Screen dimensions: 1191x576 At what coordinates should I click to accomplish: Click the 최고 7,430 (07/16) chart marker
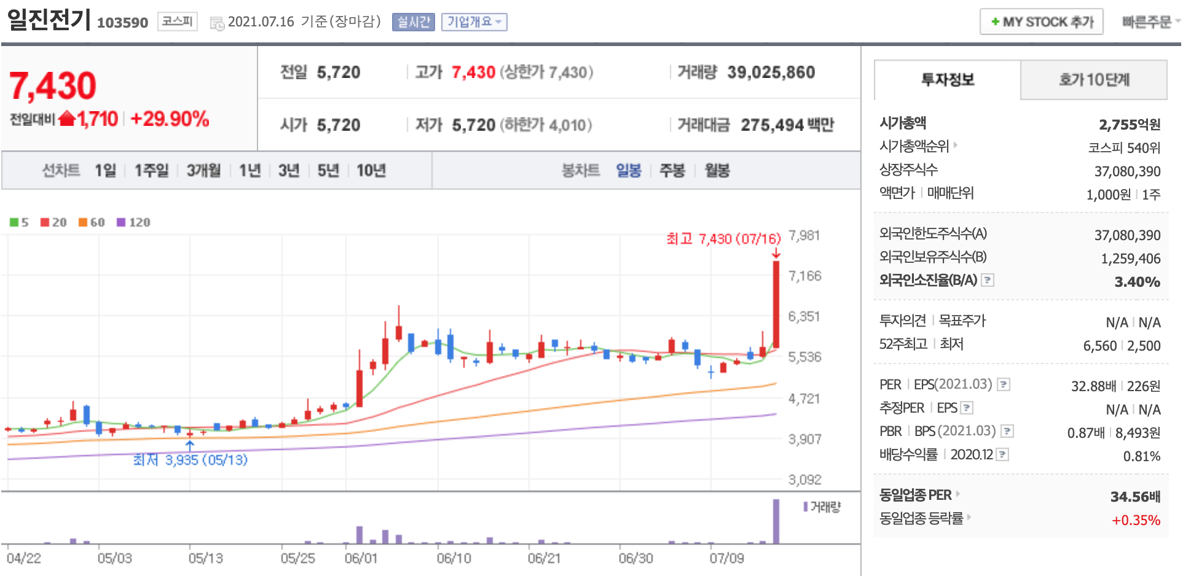point(723,239)
